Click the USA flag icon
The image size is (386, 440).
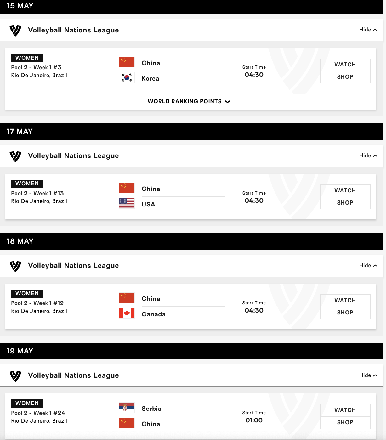pos(127,203)
